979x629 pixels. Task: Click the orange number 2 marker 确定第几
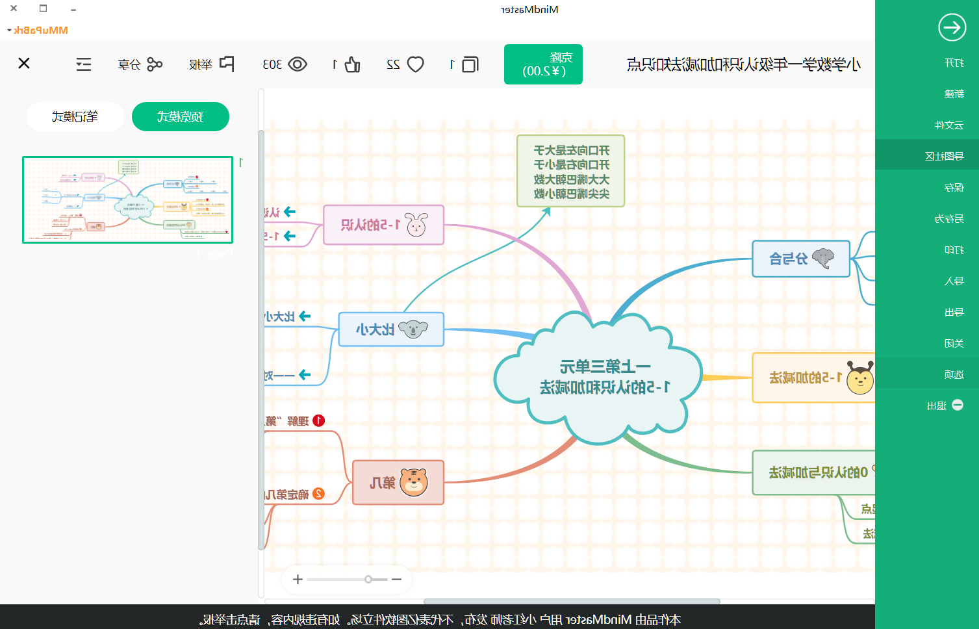pyautogui.click(x=319, y=494)
